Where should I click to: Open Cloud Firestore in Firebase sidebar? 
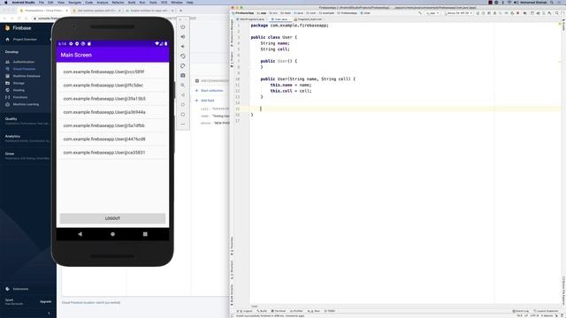[x=24, y=69]
